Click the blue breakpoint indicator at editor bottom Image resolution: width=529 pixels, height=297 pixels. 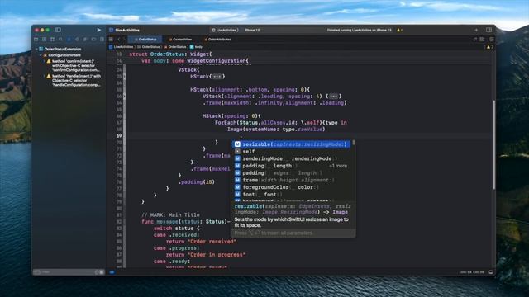click(112, 272)
